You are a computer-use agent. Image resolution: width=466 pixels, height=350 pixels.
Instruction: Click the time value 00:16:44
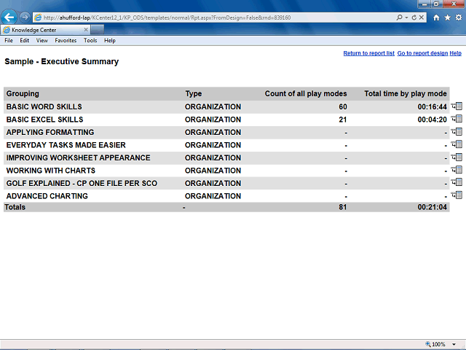point(432,106)
